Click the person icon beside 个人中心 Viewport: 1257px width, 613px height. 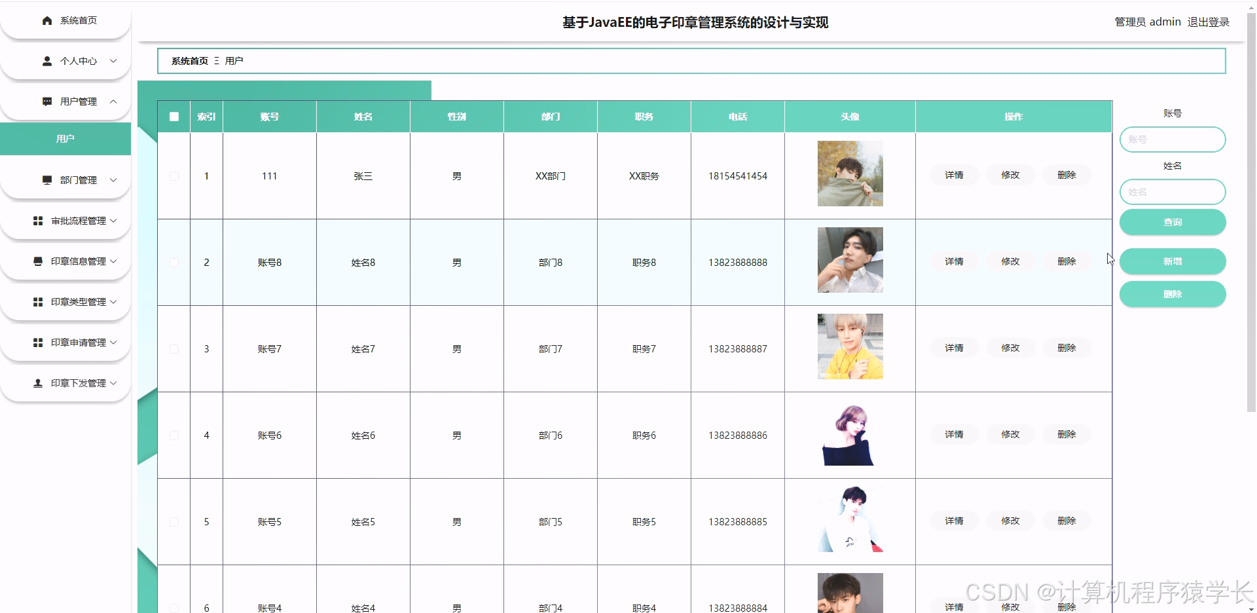click(47, 61)
